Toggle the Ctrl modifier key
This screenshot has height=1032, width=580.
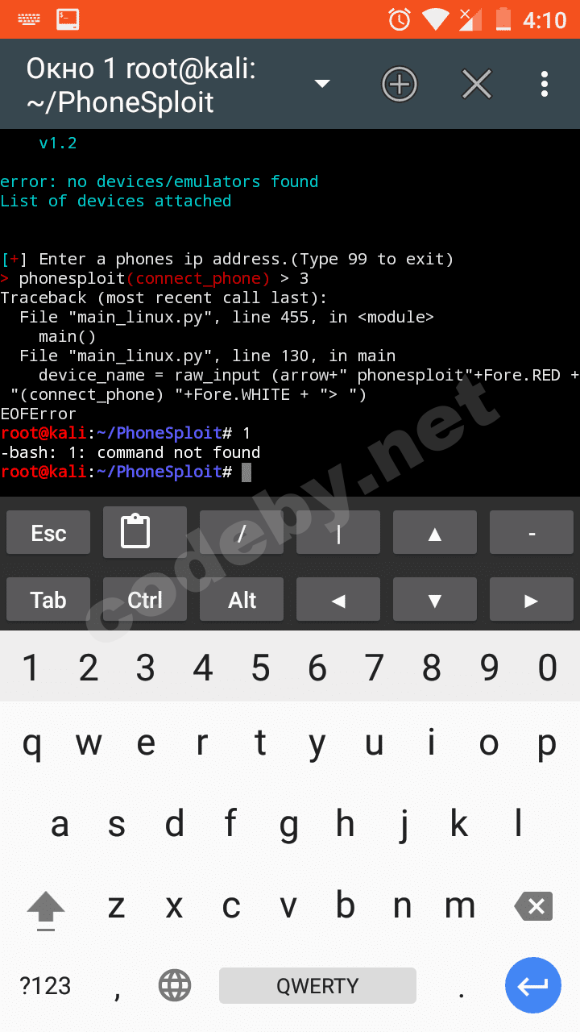(x=145, y=599)
